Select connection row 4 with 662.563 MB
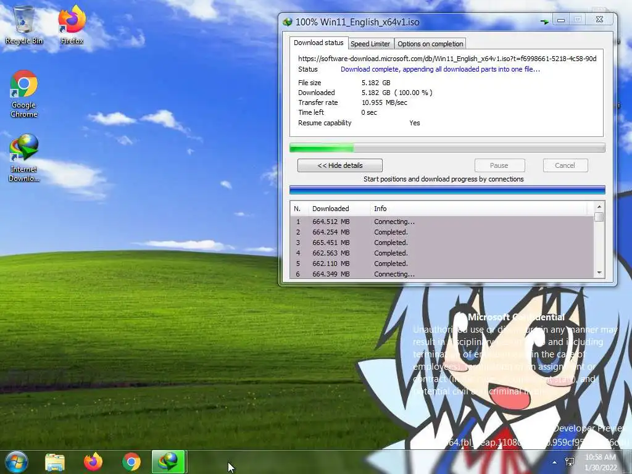This screenshot has width=632, height=474. pos(442,253)
